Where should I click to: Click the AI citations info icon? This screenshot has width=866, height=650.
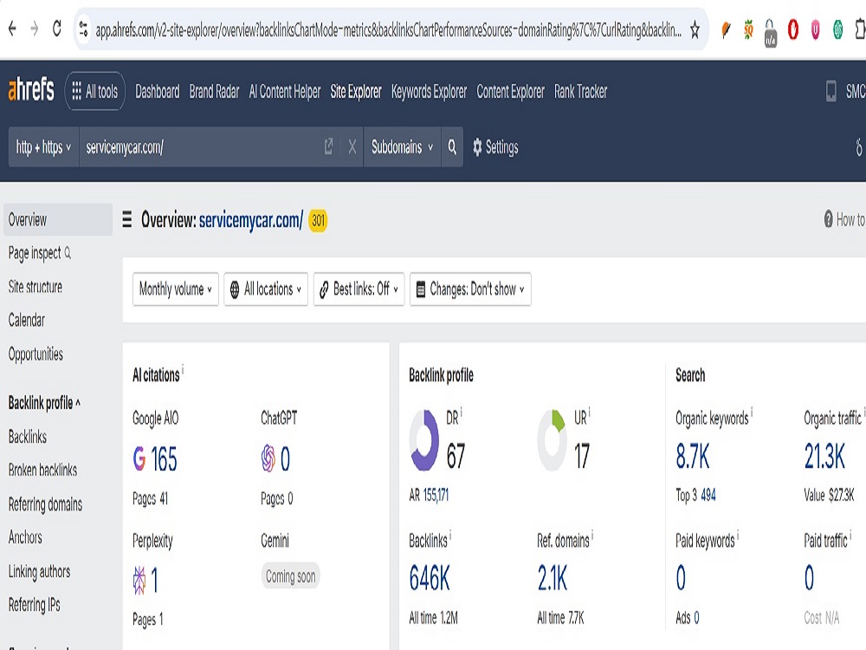coord(183,368)
